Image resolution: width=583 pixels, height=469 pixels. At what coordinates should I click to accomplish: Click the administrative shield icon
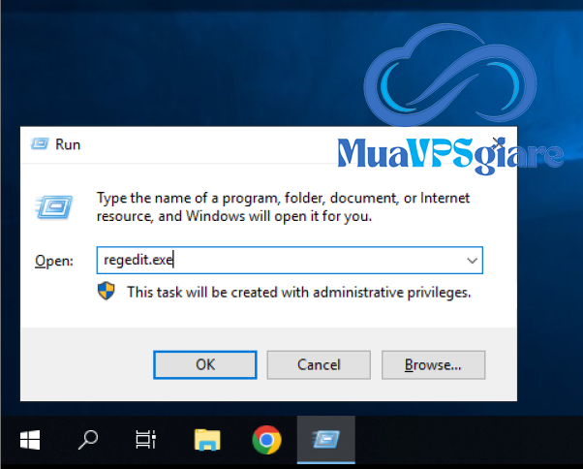pos(107,291)
